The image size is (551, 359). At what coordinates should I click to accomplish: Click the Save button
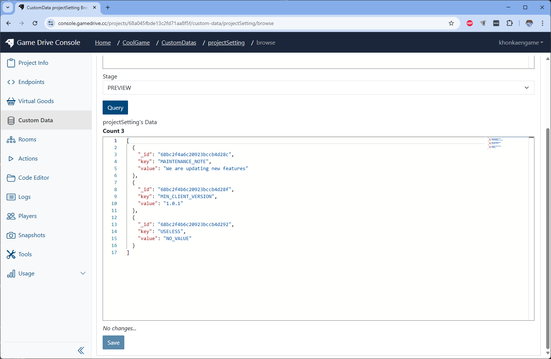[x=113, y=342]
